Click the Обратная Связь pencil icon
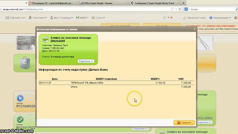This screenshot has width=238, height=134. [184, 18]
